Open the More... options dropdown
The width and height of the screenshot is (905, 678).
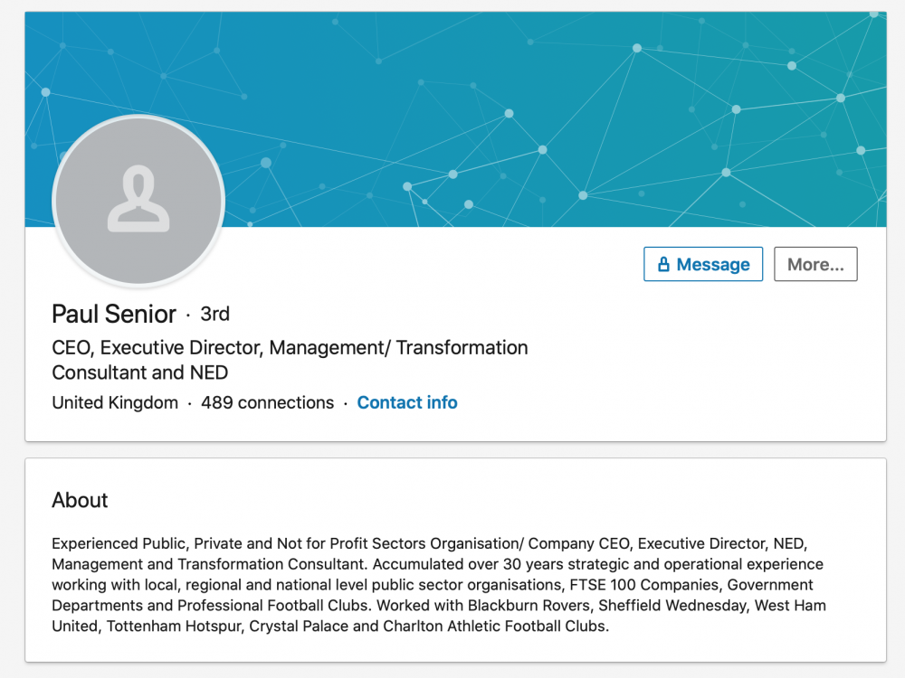click(x=815, y=265)
